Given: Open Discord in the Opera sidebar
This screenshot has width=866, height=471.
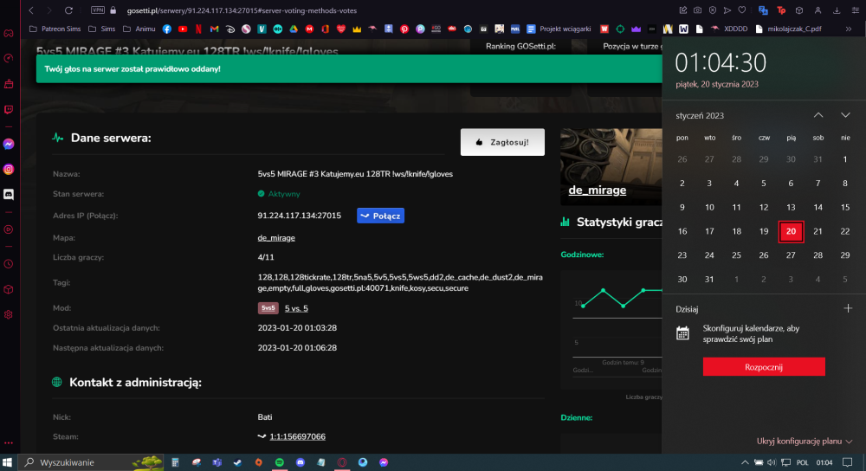Looking at the screenshot, I should (x=9, y=194).
